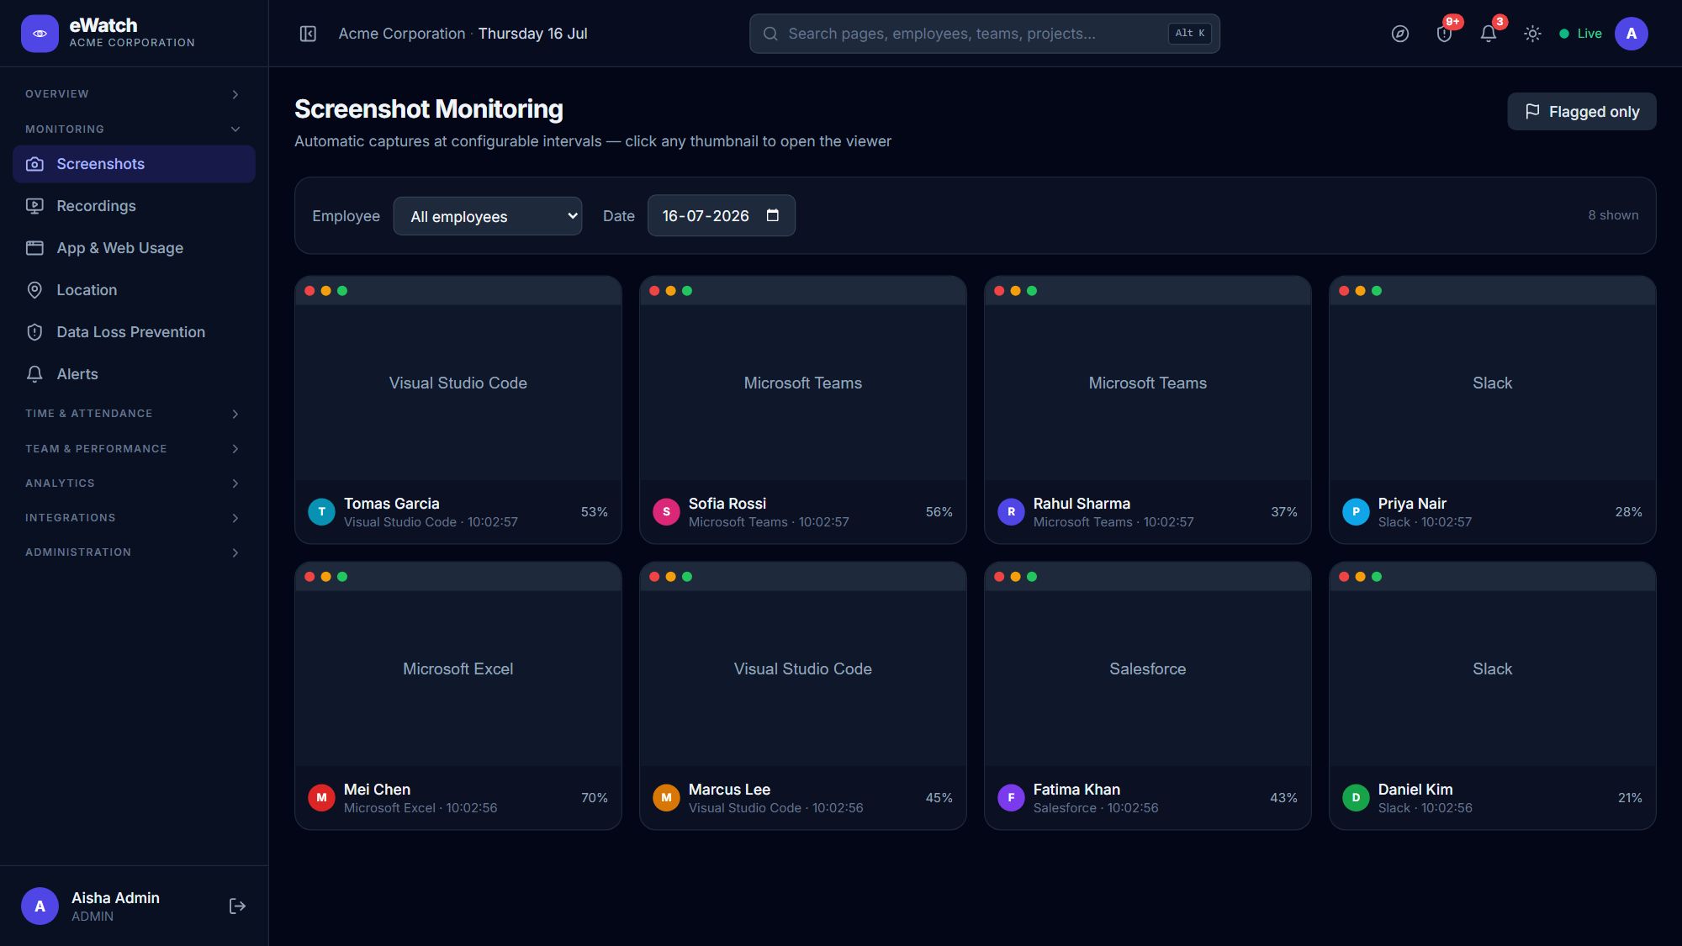
Task: Collapse the Monitoring section
Action: coord(135,129)
